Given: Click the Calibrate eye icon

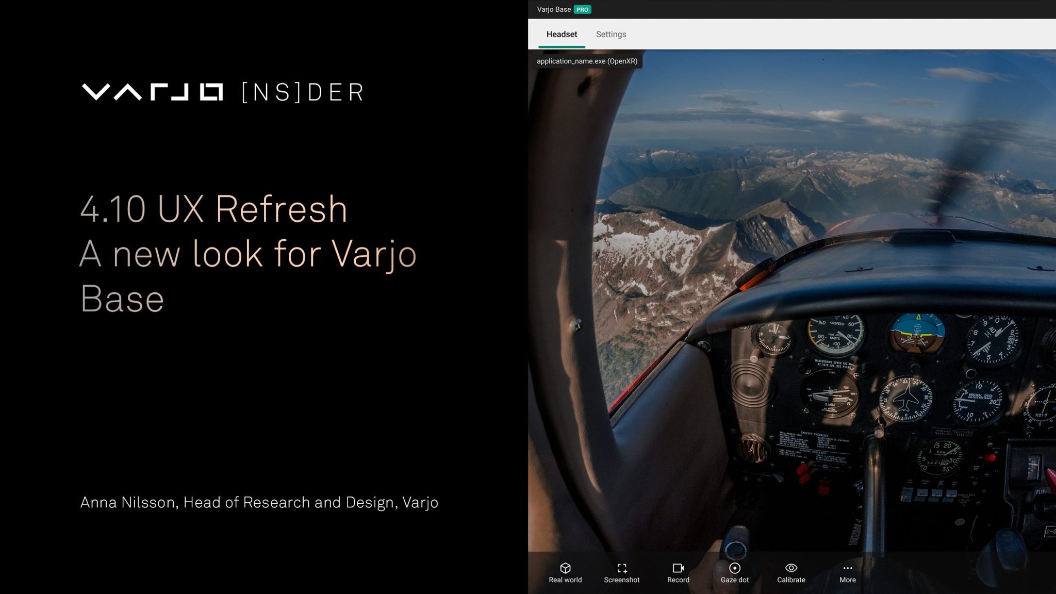Looking at the screenshot, I should 790,568.
